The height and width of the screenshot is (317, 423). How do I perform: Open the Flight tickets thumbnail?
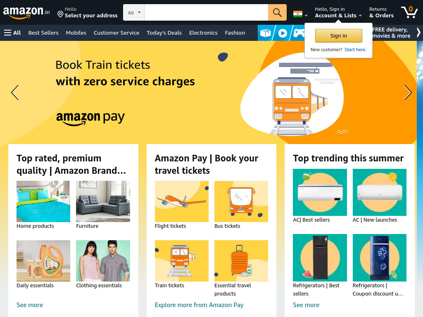182,201
